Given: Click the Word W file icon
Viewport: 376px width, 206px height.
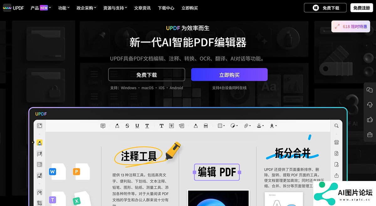Looking at the screenshot, I should 53,172.
